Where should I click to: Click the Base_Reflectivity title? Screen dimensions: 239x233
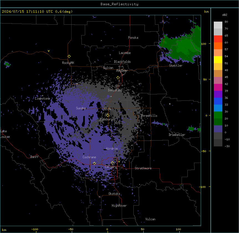coord(119,4)
